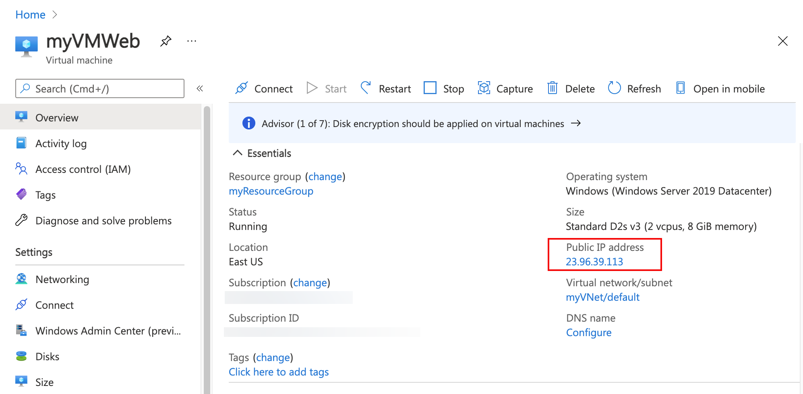
Task: Click the sidebar vertical scrollbar
Action: 207,241
